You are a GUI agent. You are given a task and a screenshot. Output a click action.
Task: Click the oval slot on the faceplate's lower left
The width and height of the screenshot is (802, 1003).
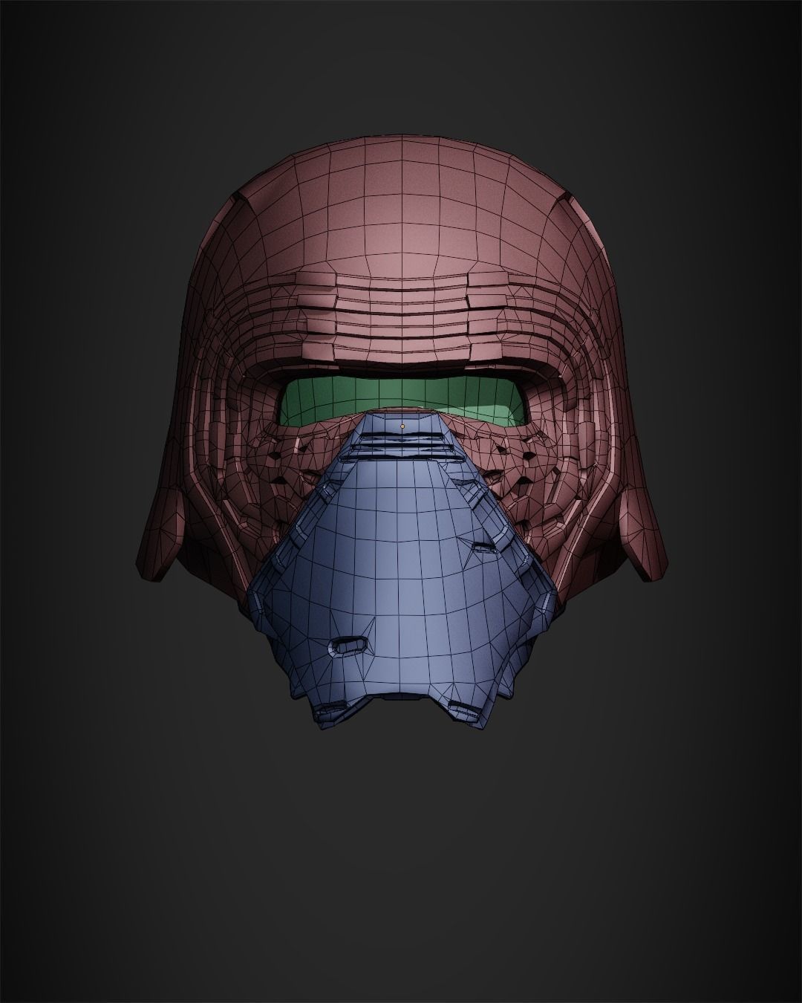coord(348,645)
